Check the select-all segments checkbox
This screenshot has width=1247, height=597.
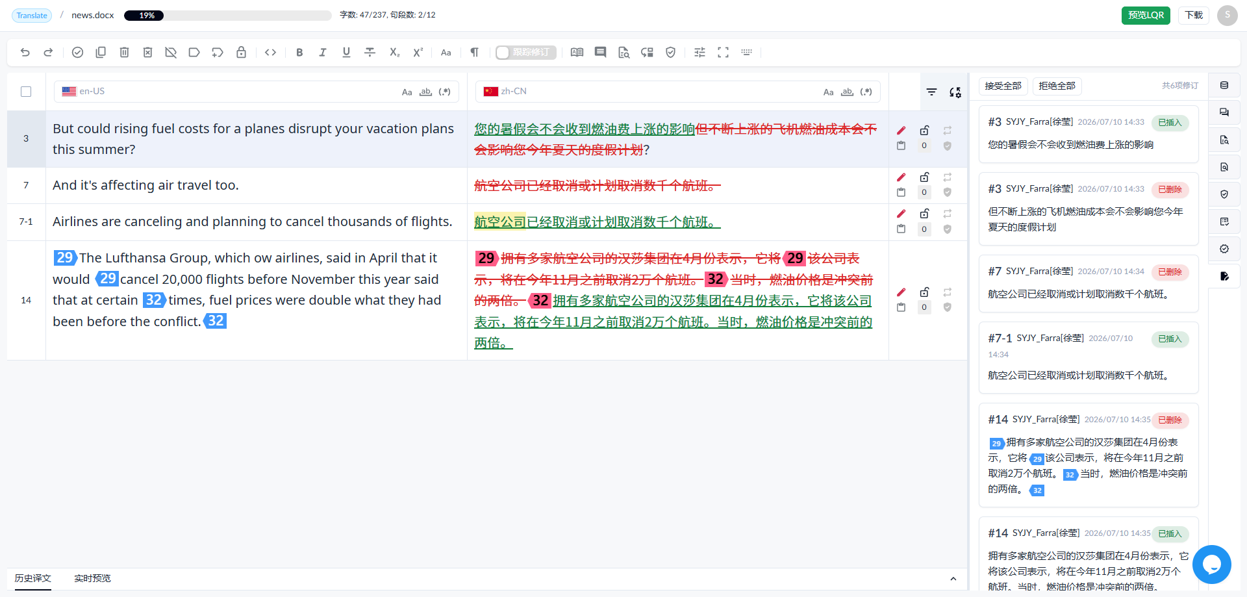pyautogui.click(x=26, y=92)
